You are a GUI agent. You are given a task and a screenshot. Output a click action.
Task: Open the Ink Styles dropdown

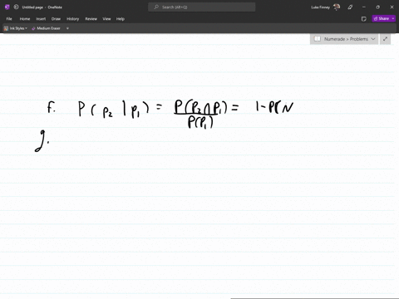point(16,28)
